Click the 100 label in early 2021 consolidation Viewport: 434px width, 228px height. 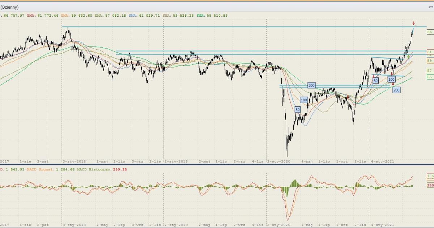(391, 79)
